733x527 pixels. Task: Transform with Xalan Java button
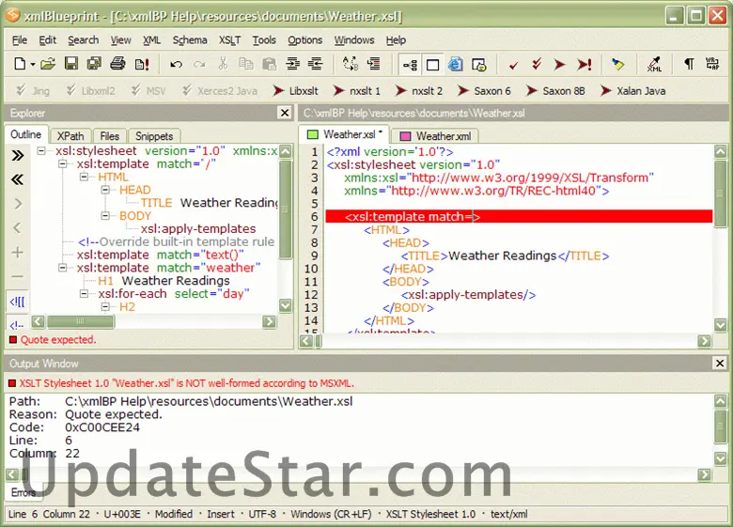pos(633,90)
